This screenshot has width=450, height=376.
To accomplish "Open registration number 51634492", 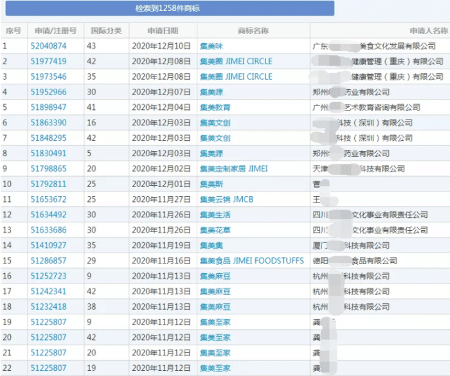I will (48, 215).
